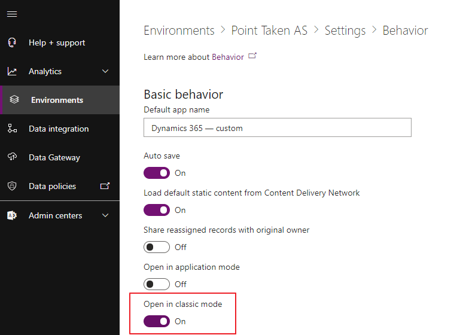Screen dimensions: 457x335
Task: Click the Default app name input field
Action: pos(278,127)
